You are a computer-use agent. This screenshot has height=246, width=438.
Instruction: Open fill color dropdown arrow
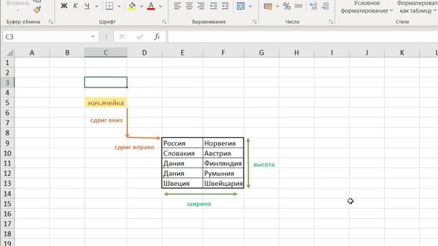142,6
